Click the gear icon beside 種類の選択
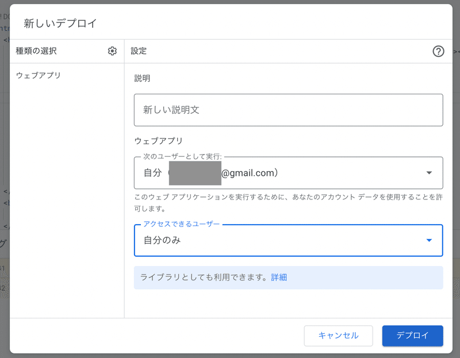The image size is (460, 358). (x=112, y=51)
